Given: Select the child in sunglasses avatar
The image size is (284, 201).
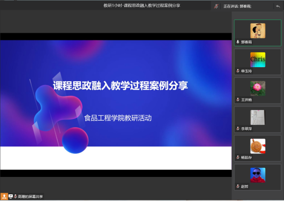Looking at the screenshot, I should (x=258, y=175).
